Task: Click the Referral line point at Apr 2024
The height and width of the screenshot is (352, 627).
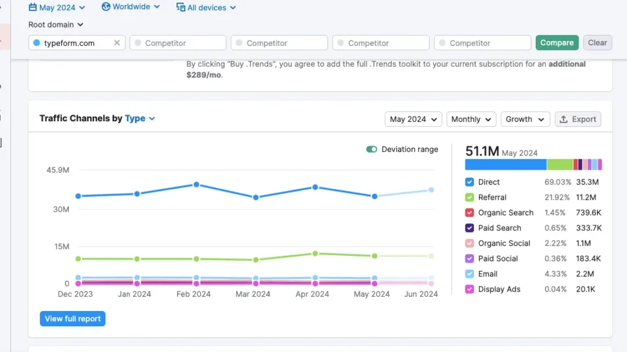Action: [315, 253]
